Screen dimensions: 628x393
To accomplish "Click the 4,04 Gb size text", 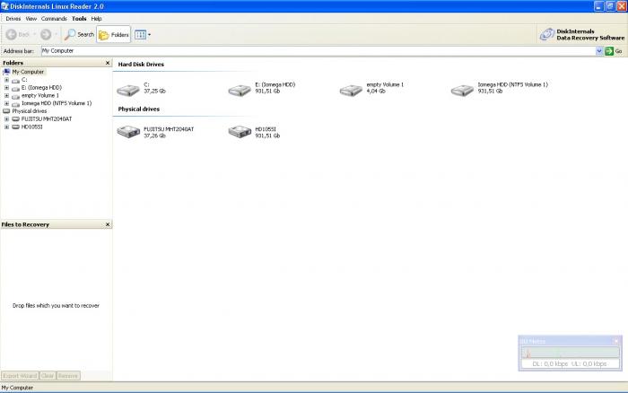I will [376, 91].
